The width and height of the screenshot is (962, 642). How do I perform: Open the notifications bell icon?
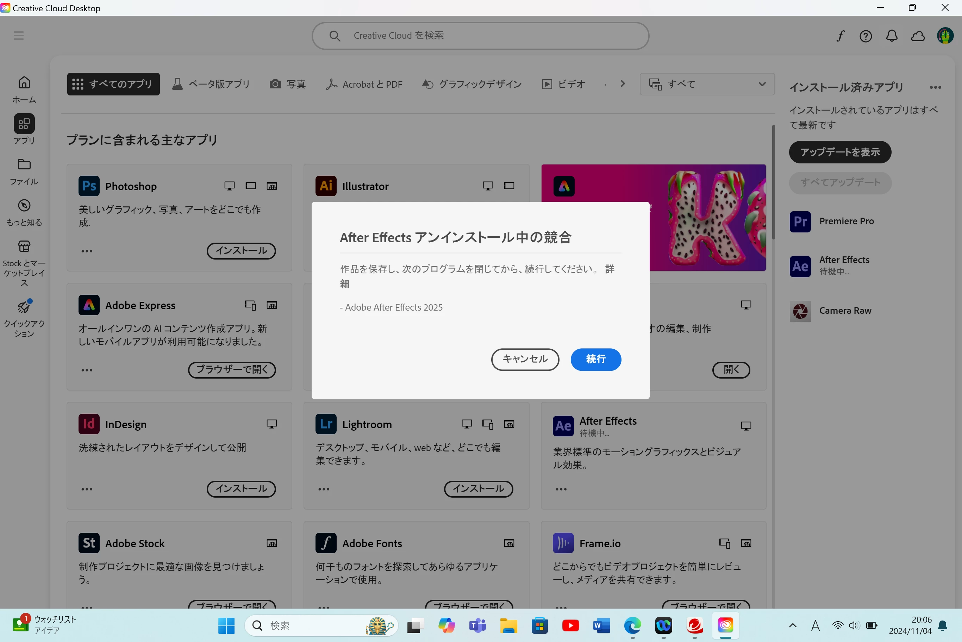point(892,36)
